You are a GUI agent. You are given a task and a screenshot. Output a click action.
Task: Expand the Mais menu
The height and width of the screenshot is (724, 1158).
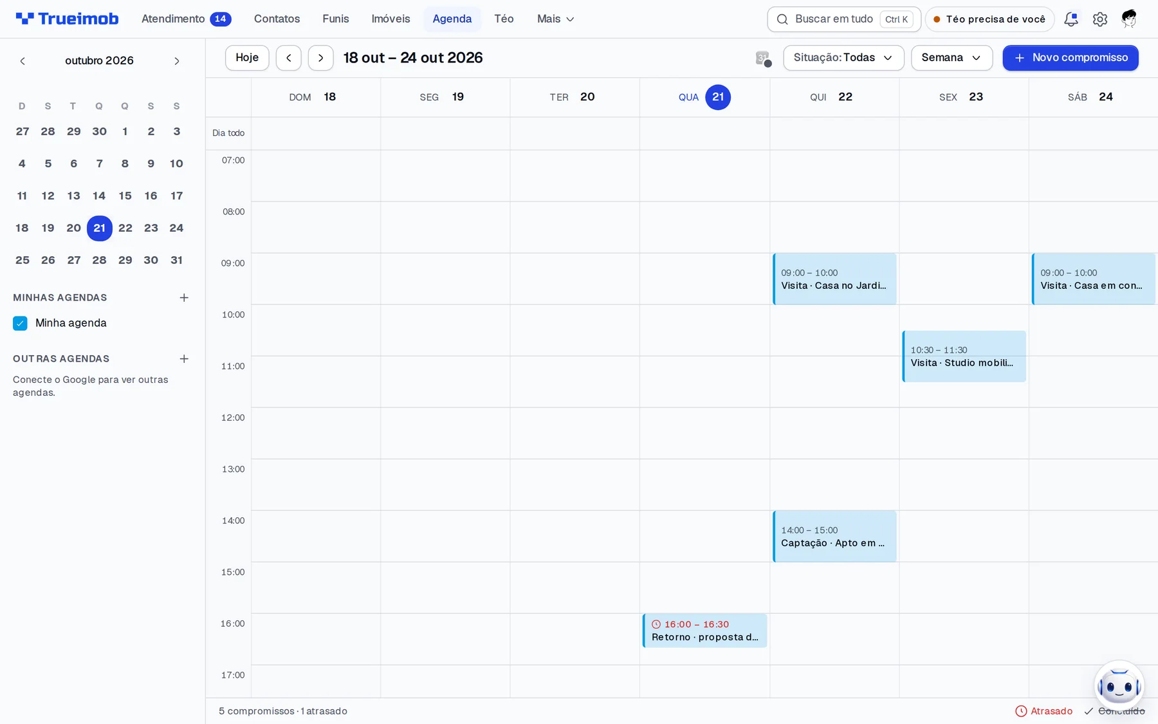555,19
